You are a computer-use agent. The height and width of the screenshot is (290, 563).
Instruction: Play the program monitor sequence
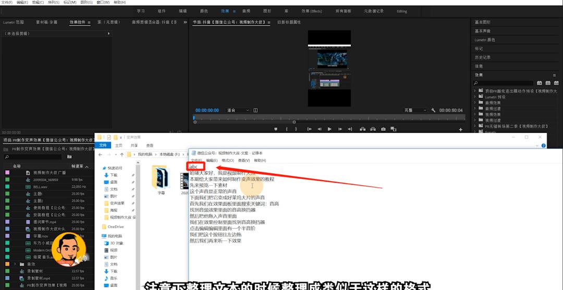[x=329, y=129]
